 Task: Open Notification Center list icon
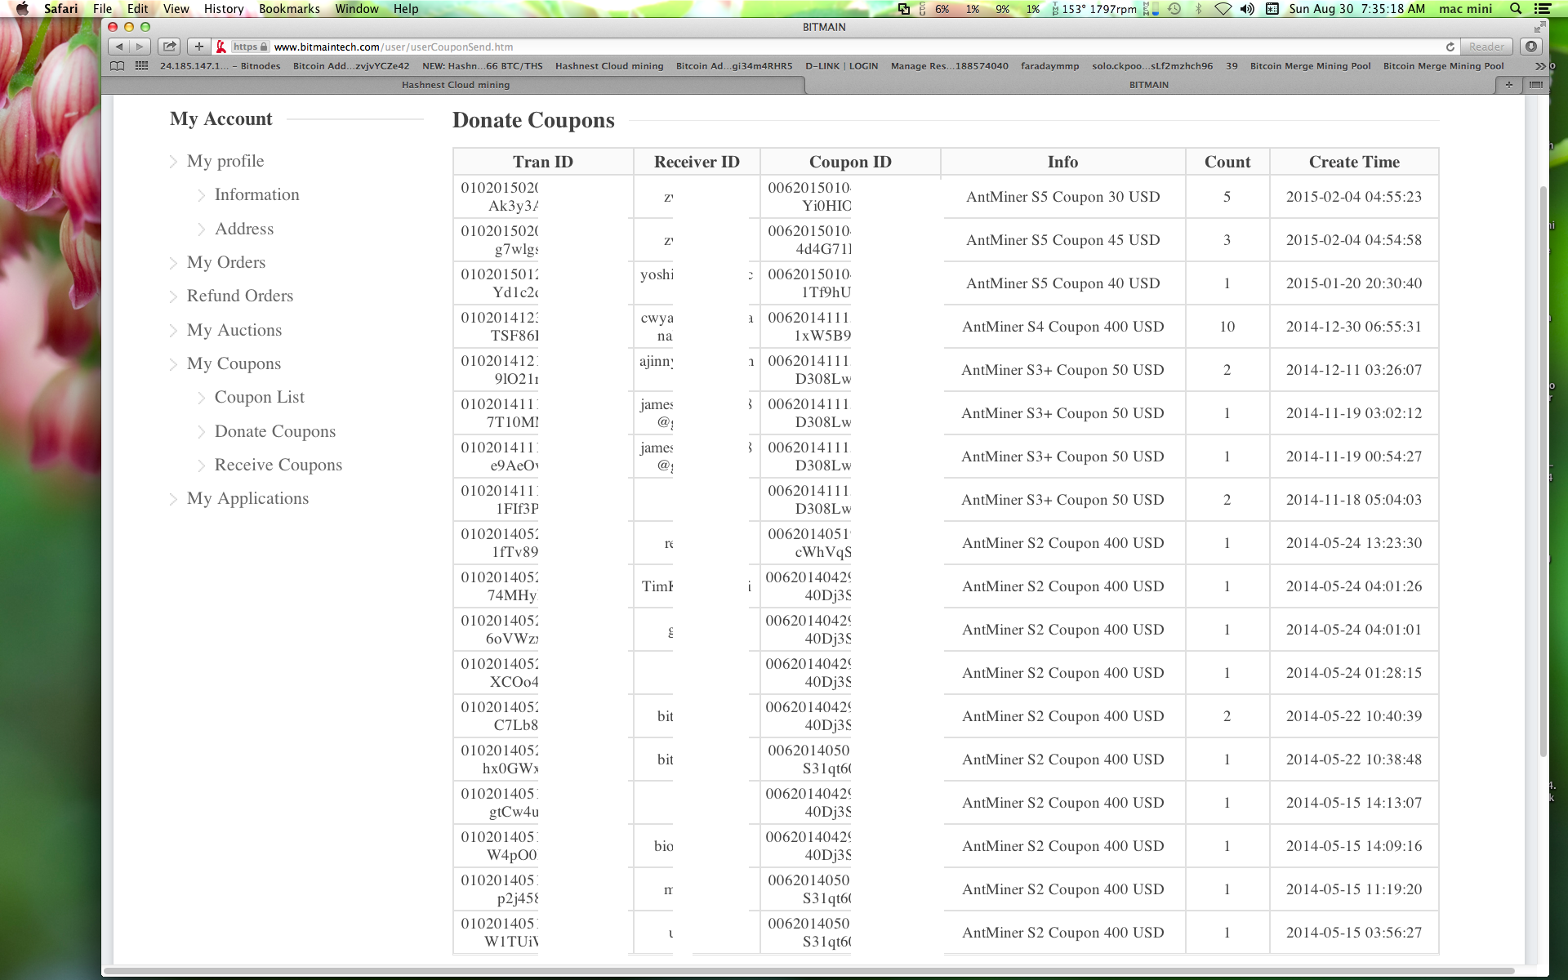click(1543, 9)
